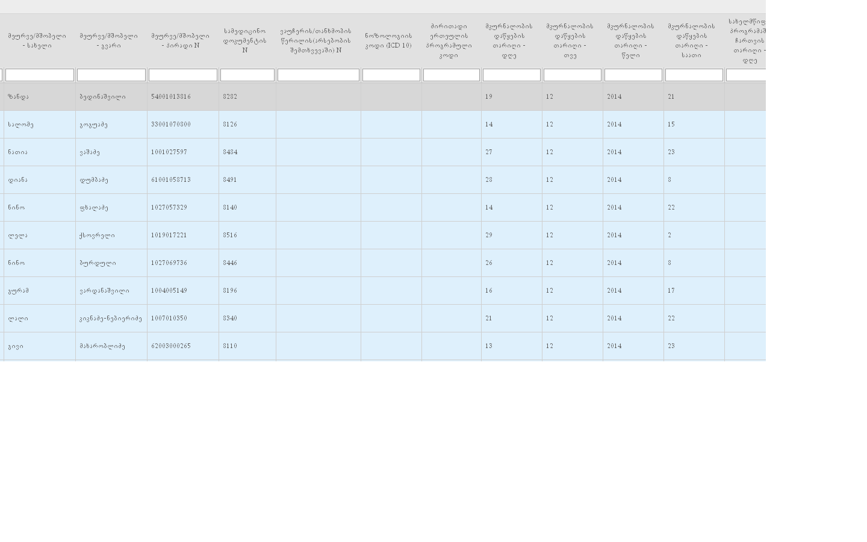Screen dimensions: 867x542
Task: Click the cell with document number 8126
Action: 231,125
